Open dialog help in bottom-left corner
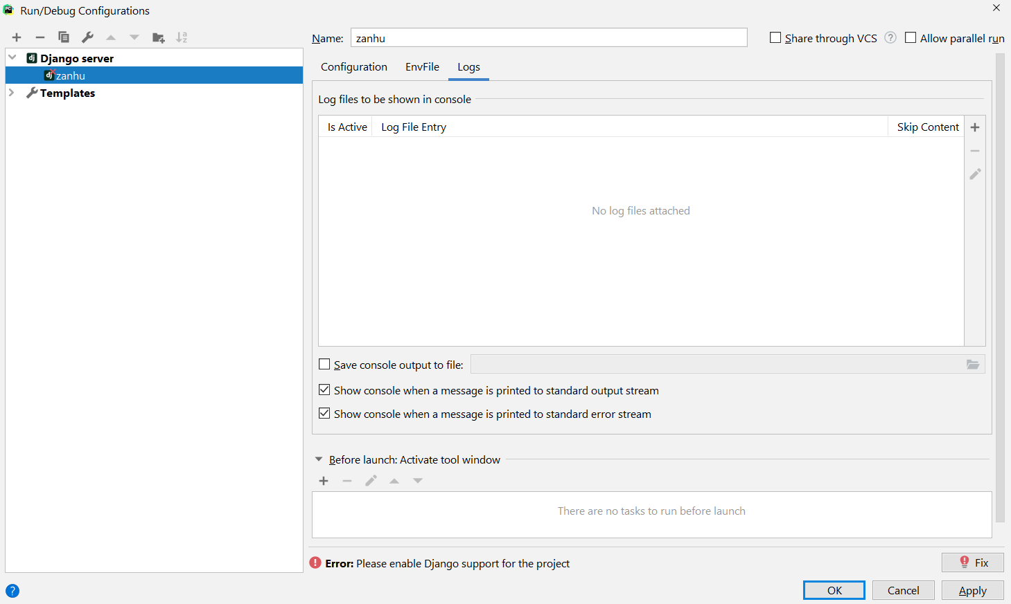The height and width of the screenshot is (604, 1011). [x=12, y=591]
